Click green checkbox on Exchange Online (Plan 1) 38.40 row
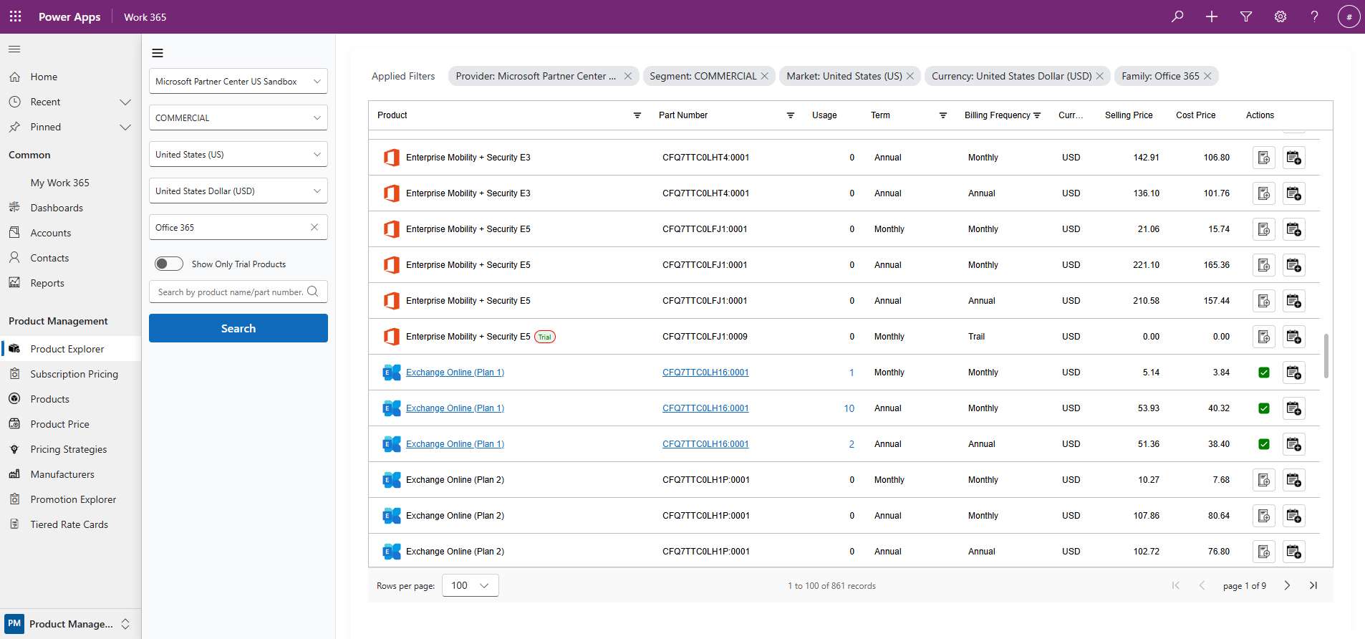This screenshot has height=639, width=1365. (1264, 444)
